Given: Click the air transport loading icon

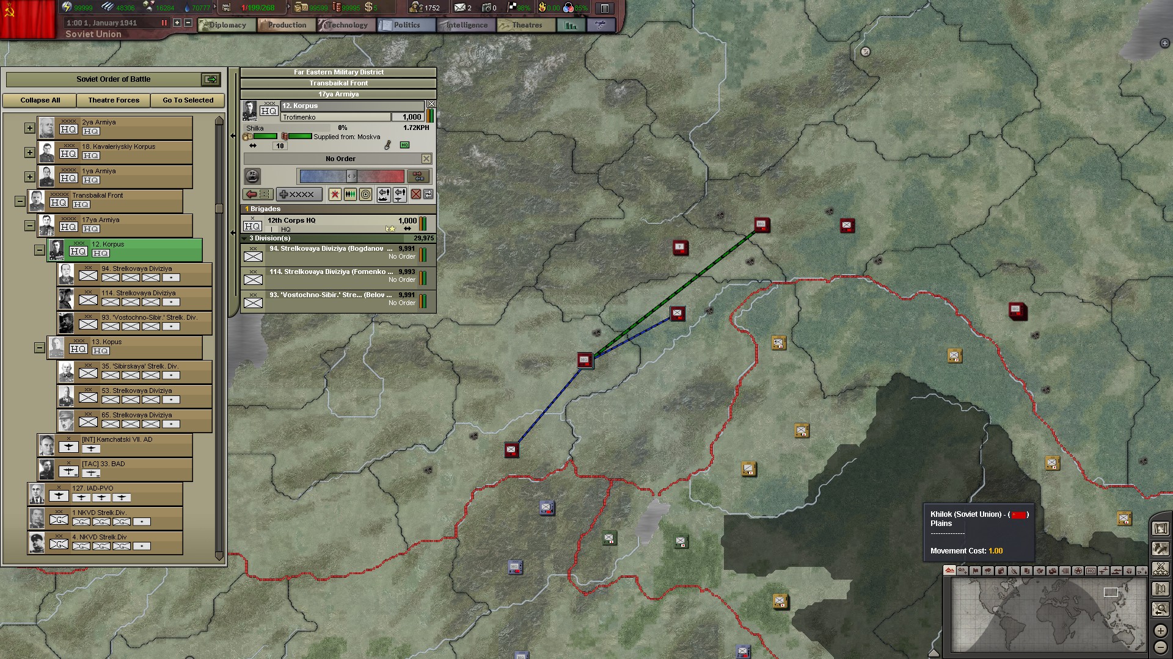Looking at the screenshot, I should click(400, 195).
